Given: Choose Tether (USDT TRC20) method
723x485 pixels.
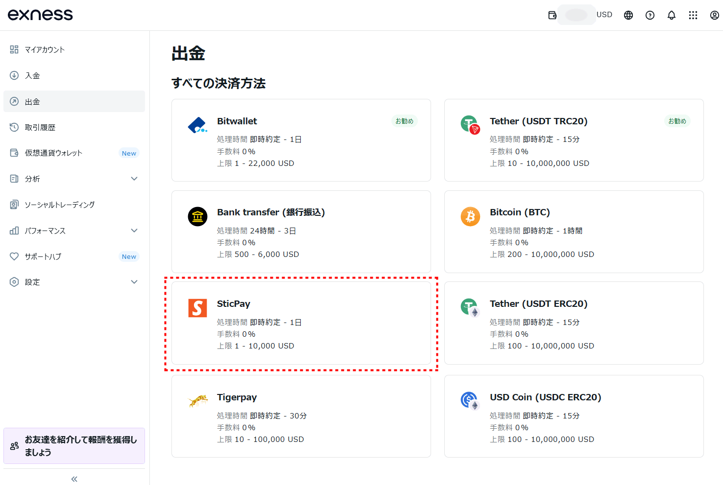Looking at the screenshot, I should click(x=574, y=140).
